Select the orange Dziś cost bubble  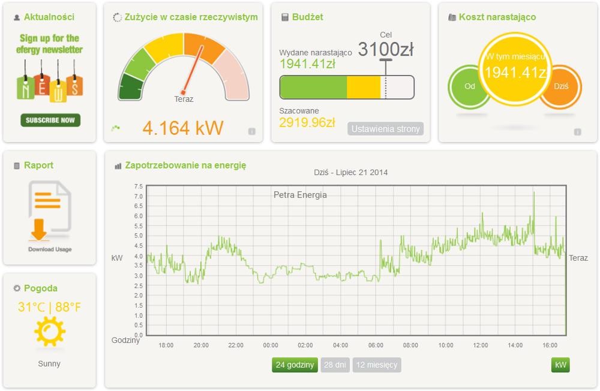[561, 86]
